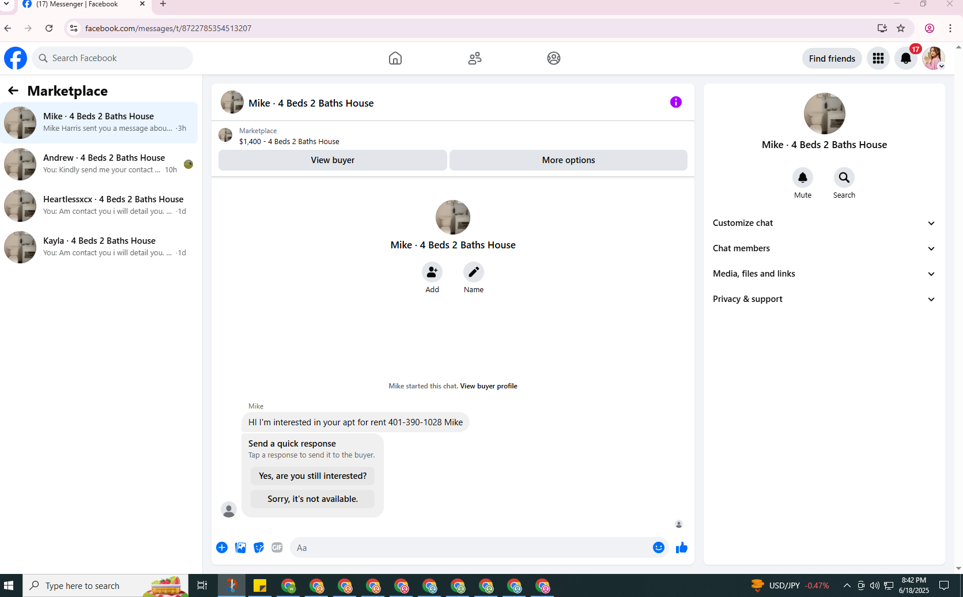Open the Facebook apps menu grid
This screenshot has height=597, width=963.
click(x=878, y=58)
